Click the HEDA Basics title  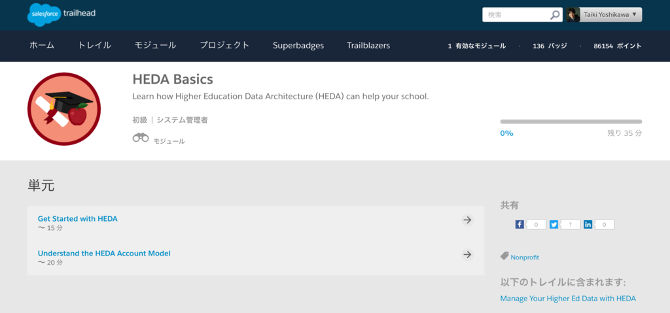point(173,79)
